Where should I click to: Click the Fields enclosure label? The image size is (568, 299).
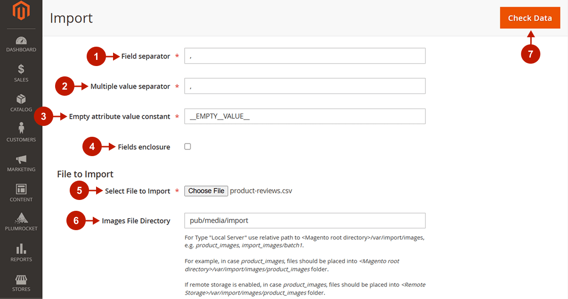pos(144,147)
